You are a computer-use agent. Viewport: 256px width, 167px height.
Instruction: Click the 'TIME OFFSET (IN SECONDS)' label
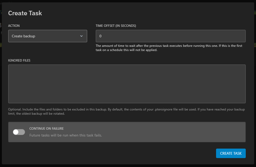[116, 26]
